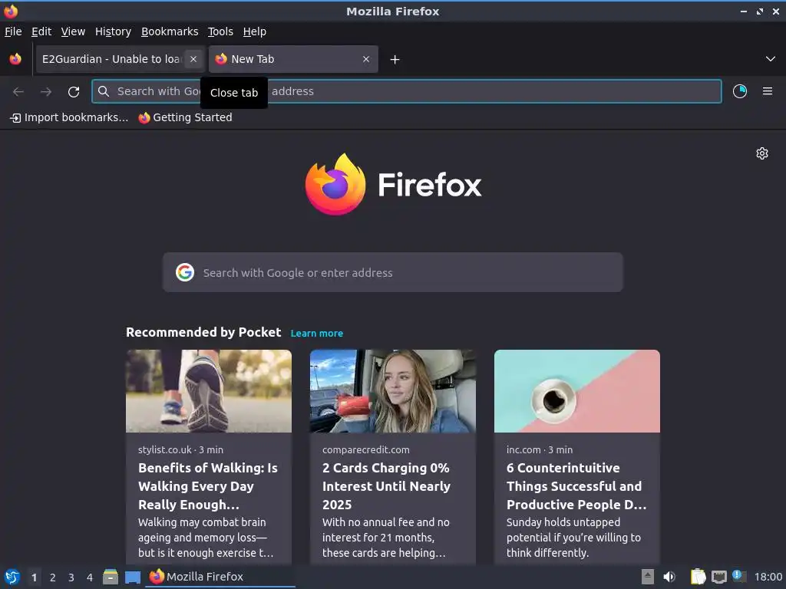786x589 pixels.
Task: Open the network monitor tray icon
Action: (x=718, y=577)
